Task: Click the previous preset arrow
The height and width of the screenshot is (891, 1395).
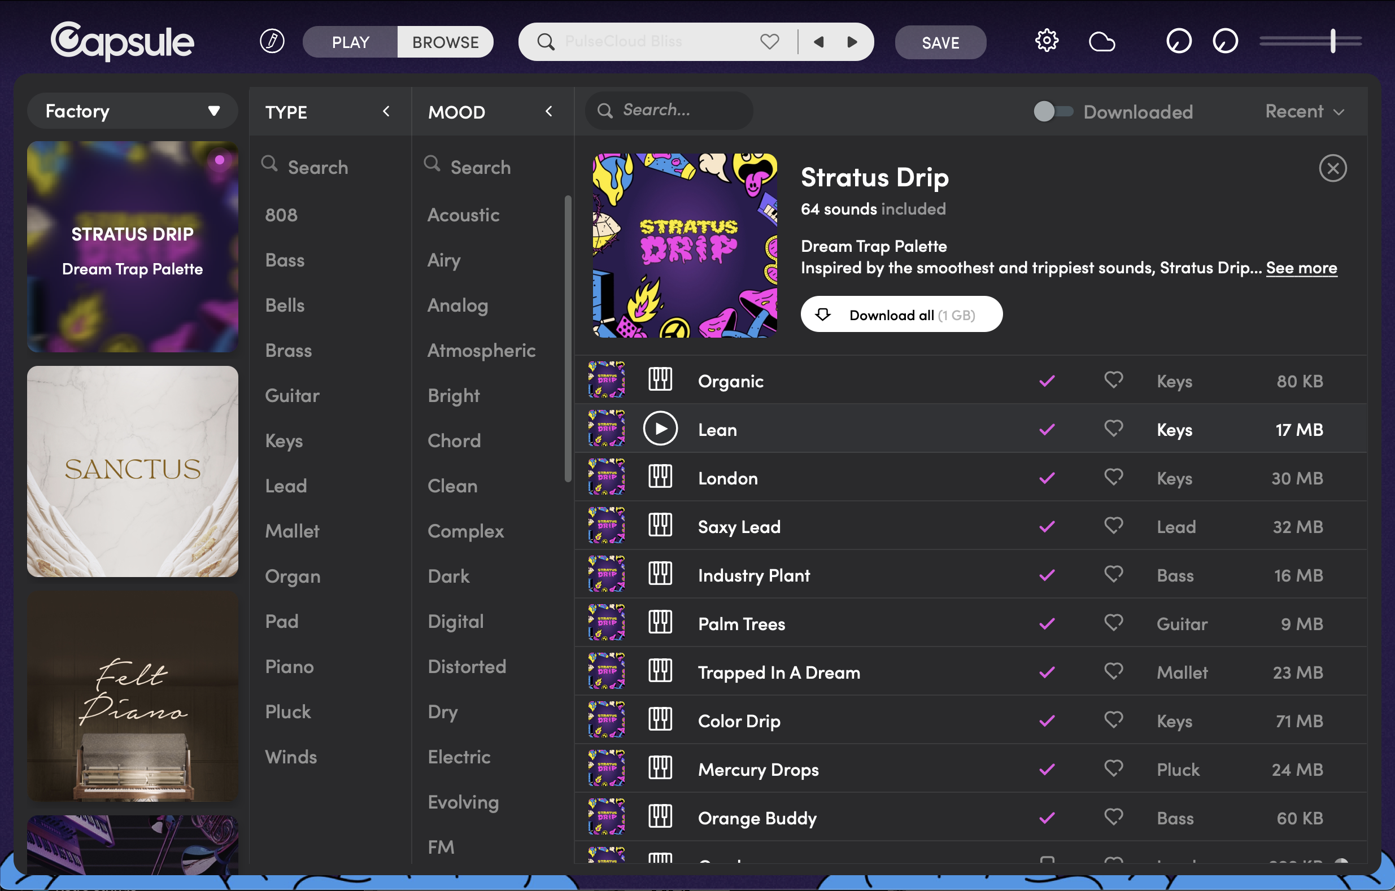Action: (x=818, y=42)
